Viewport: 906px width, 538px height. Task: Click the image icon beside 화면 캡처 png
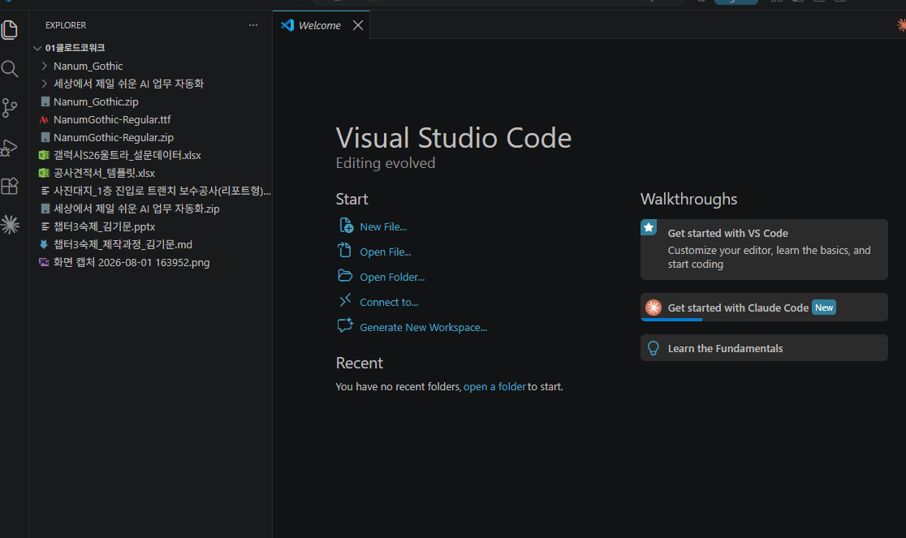tap(44, 263)
